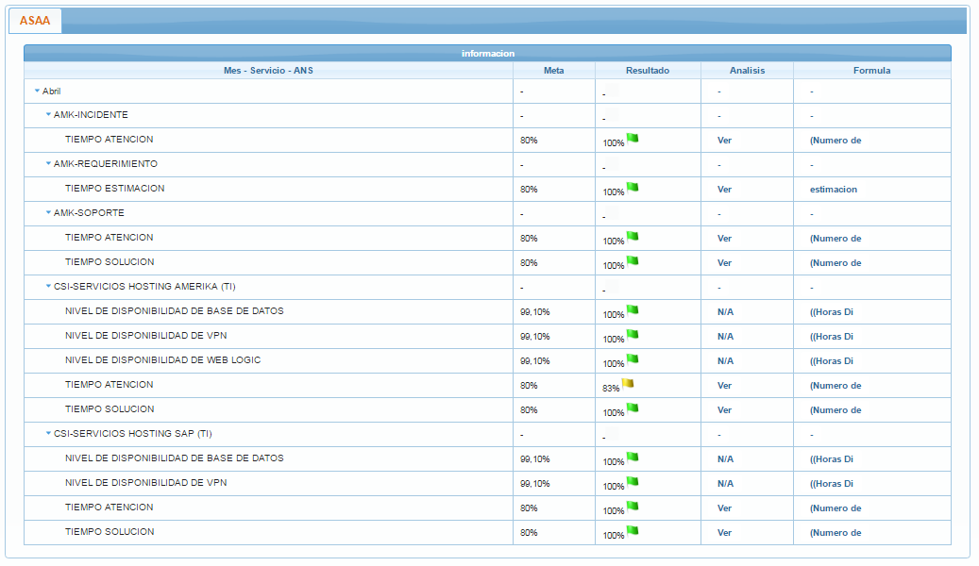The height and width of the screenshot is (566, 979).
Task: Click the Resultado column header
Action: tap(647, 71)
